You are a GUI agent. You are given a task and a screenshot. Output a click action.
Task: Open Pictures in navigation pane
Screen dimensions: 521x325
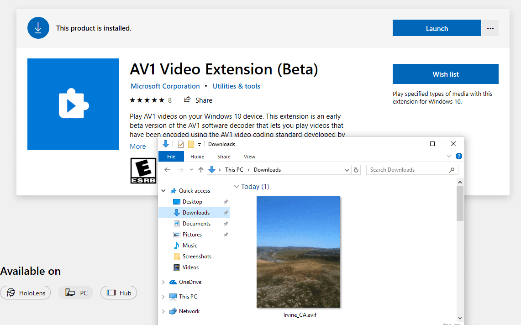click(192, 234)
